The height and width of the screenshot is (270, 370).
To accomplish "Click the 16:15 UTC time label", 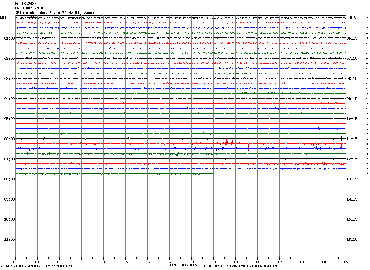I will (x=352, y=240).
